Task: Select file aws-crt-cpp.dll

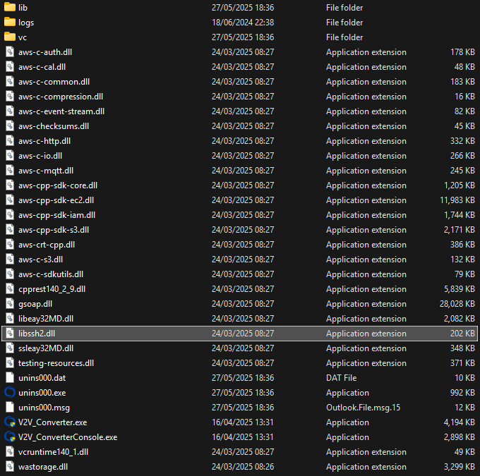Action: [47, 245]
